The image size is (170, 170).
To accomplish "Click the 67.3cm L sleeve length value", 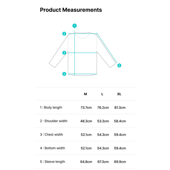I will pyautogui.click(x=103, y=162).
